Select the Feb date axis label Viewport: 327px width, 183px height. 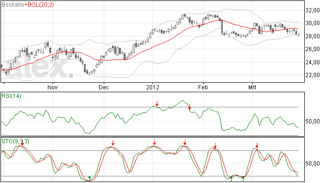203,87
